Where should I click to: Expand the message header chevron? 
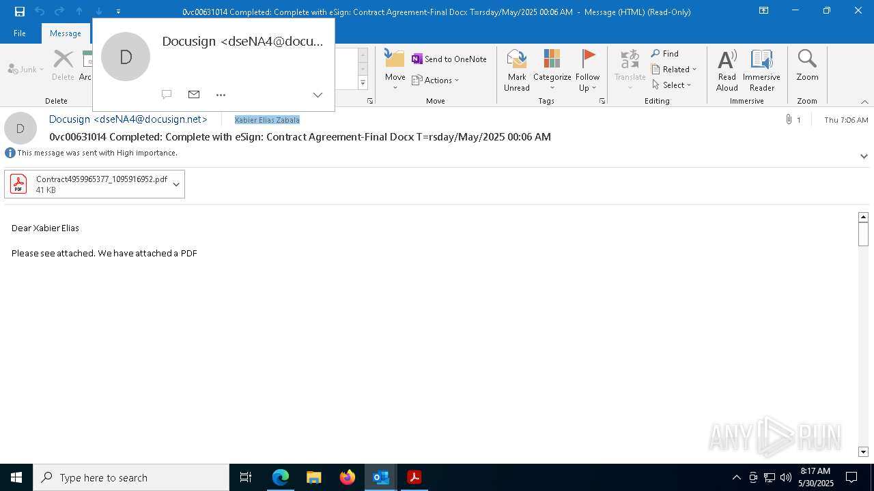pyautogui.click(x=864, y=156)
